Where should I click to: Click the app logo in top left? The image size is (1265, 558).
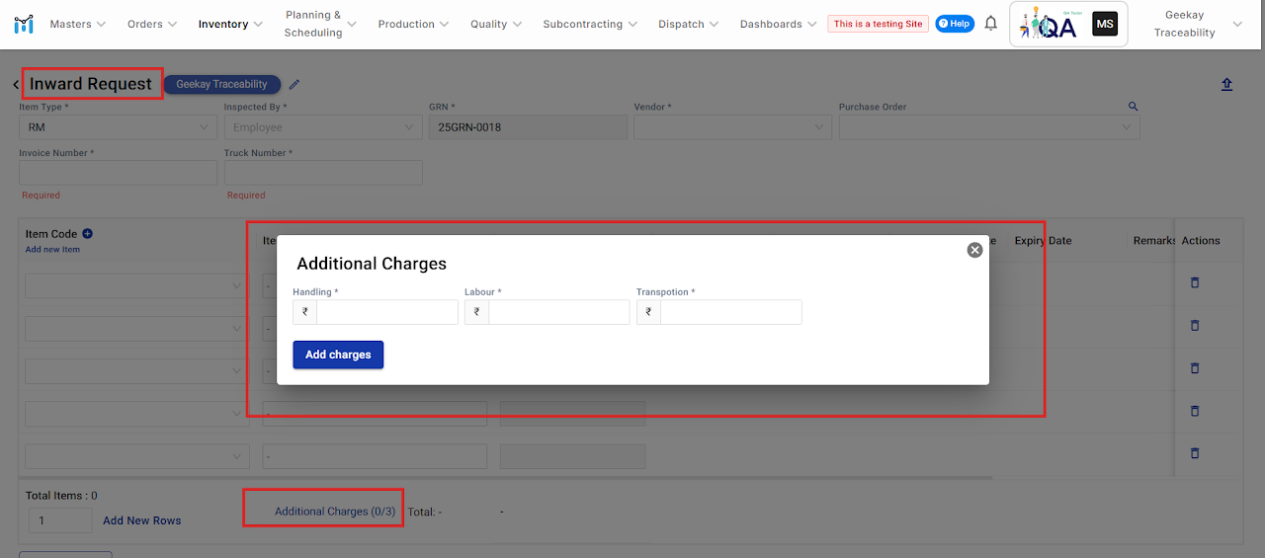(24, 24)
